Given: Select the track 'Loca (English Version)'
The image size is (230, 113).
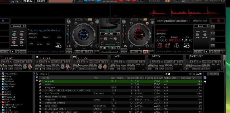Looking at the screenshot, I should [x=120, y=109].
